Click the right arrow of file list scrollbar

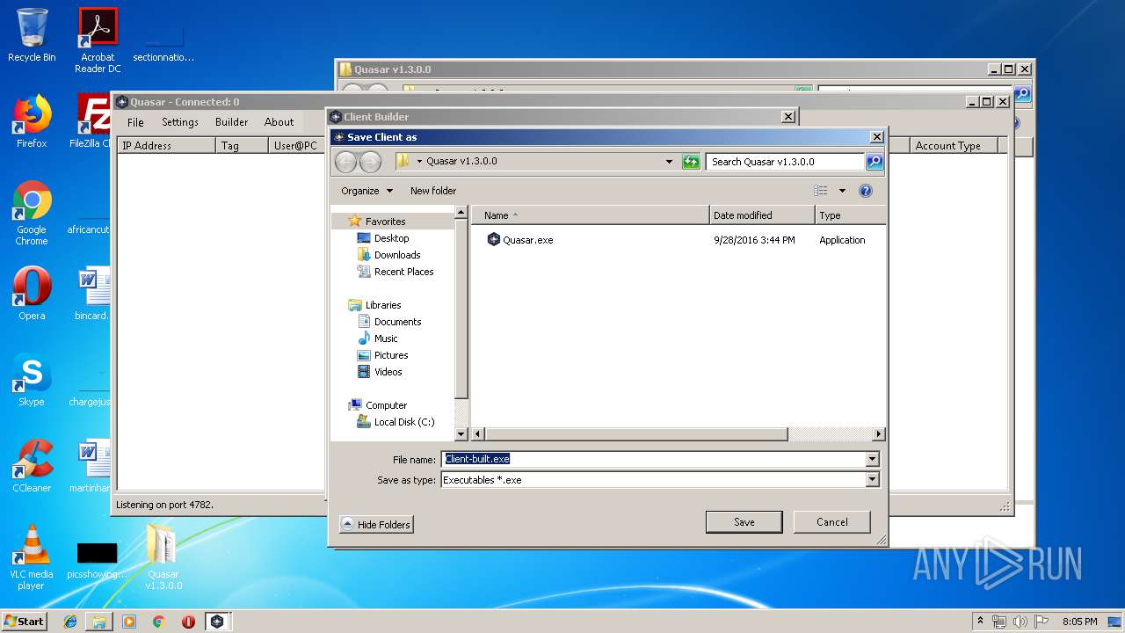point(878,434)
